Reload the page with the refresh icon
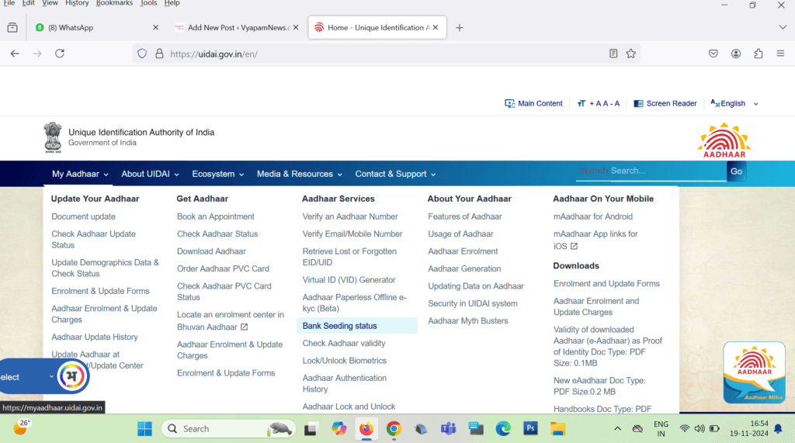Viewport: 795px width, 443px height. pyautogui.click(x=60, y=54)
